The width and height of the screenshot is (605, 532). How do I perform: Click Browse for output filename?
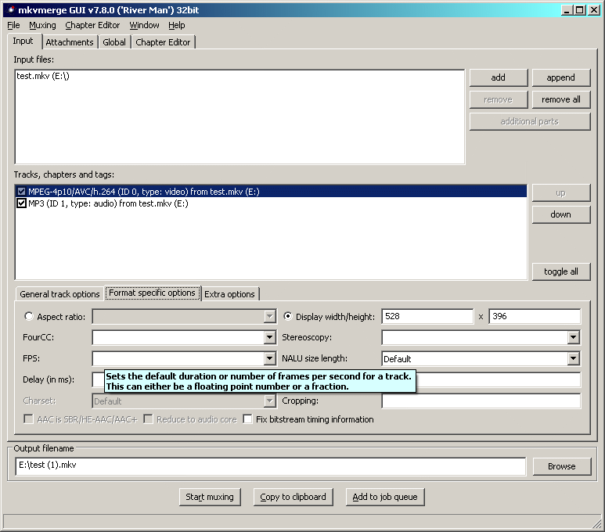tap(562, 466)
